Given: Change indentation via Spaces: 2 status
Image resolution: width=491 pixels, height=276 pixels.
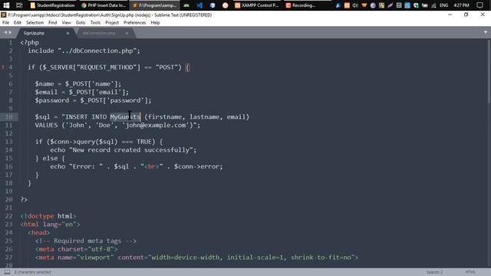Looking at the screenshot, I should (434, 272).
